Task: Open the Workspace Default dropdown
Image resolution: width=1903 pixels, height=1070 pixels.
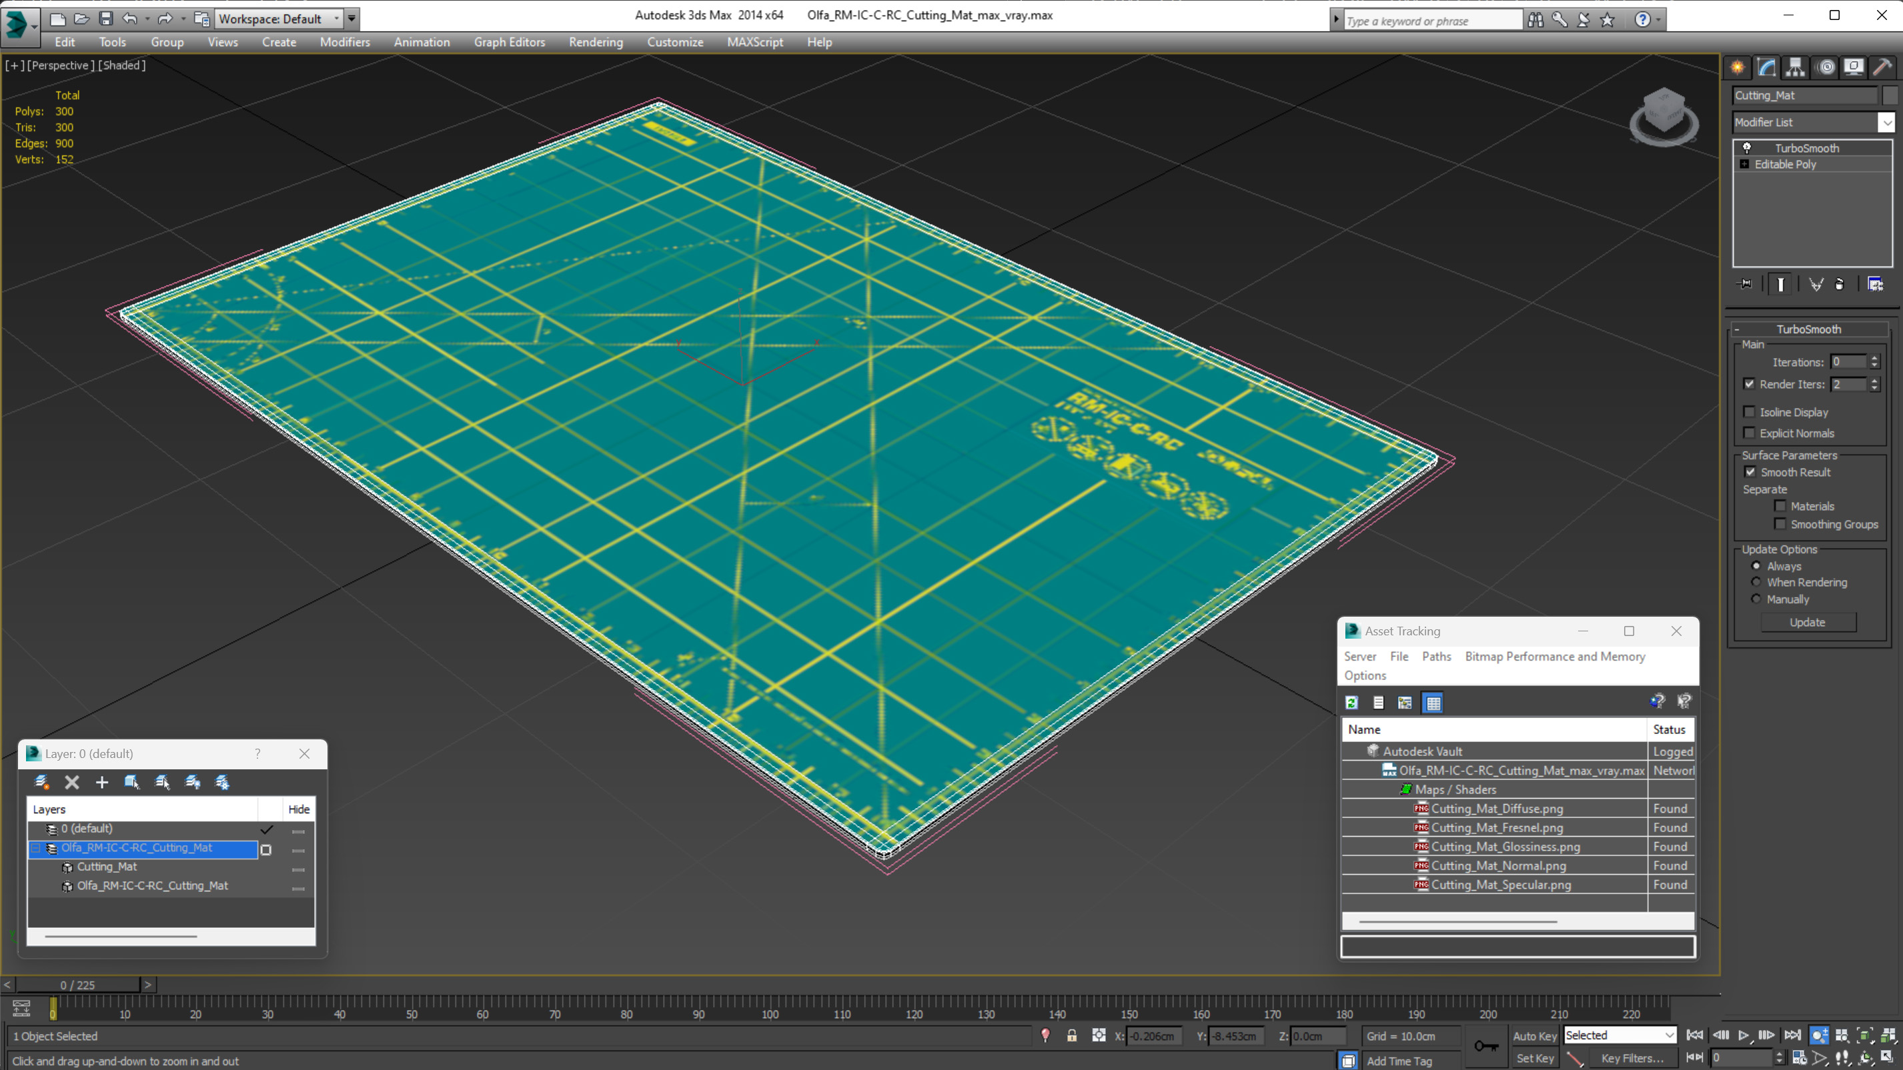Action: coord(279,19)
